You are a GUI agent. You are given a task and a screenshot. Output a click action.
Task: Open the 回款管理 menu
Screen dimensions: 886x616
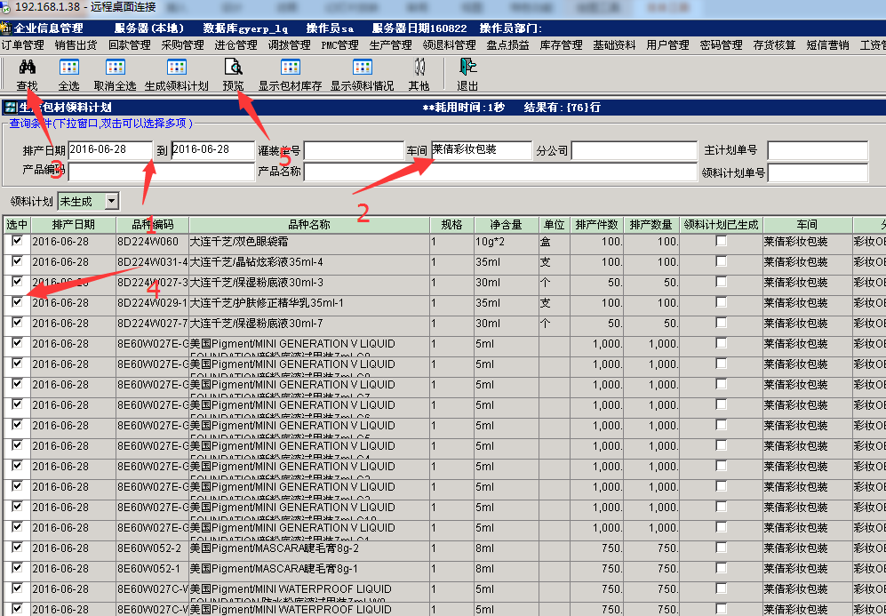tap(130, 45)
